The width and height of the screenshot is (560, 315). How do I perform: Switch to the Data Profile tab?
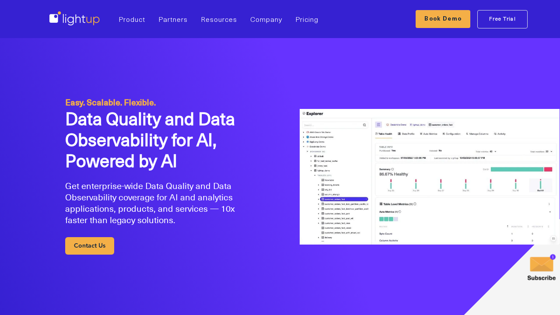406,134
